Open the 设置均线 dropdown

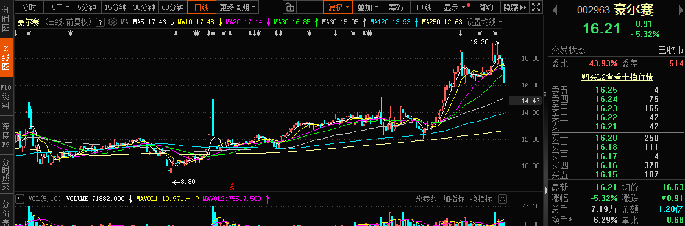(484, 22)
